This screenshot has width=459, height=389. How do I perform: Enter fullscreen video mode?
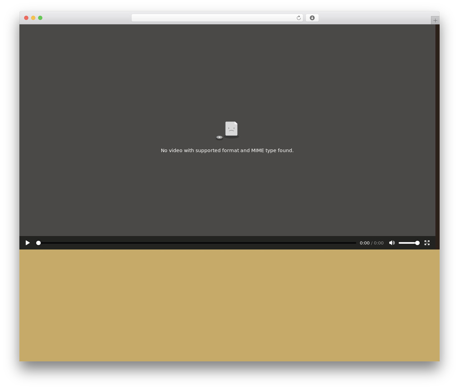[x=427, y=243]
